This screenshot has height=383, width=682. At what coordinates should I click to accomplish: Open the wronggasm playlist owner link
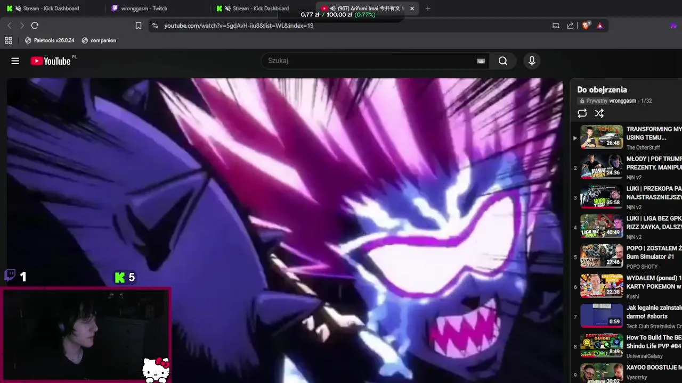(623, 101)
